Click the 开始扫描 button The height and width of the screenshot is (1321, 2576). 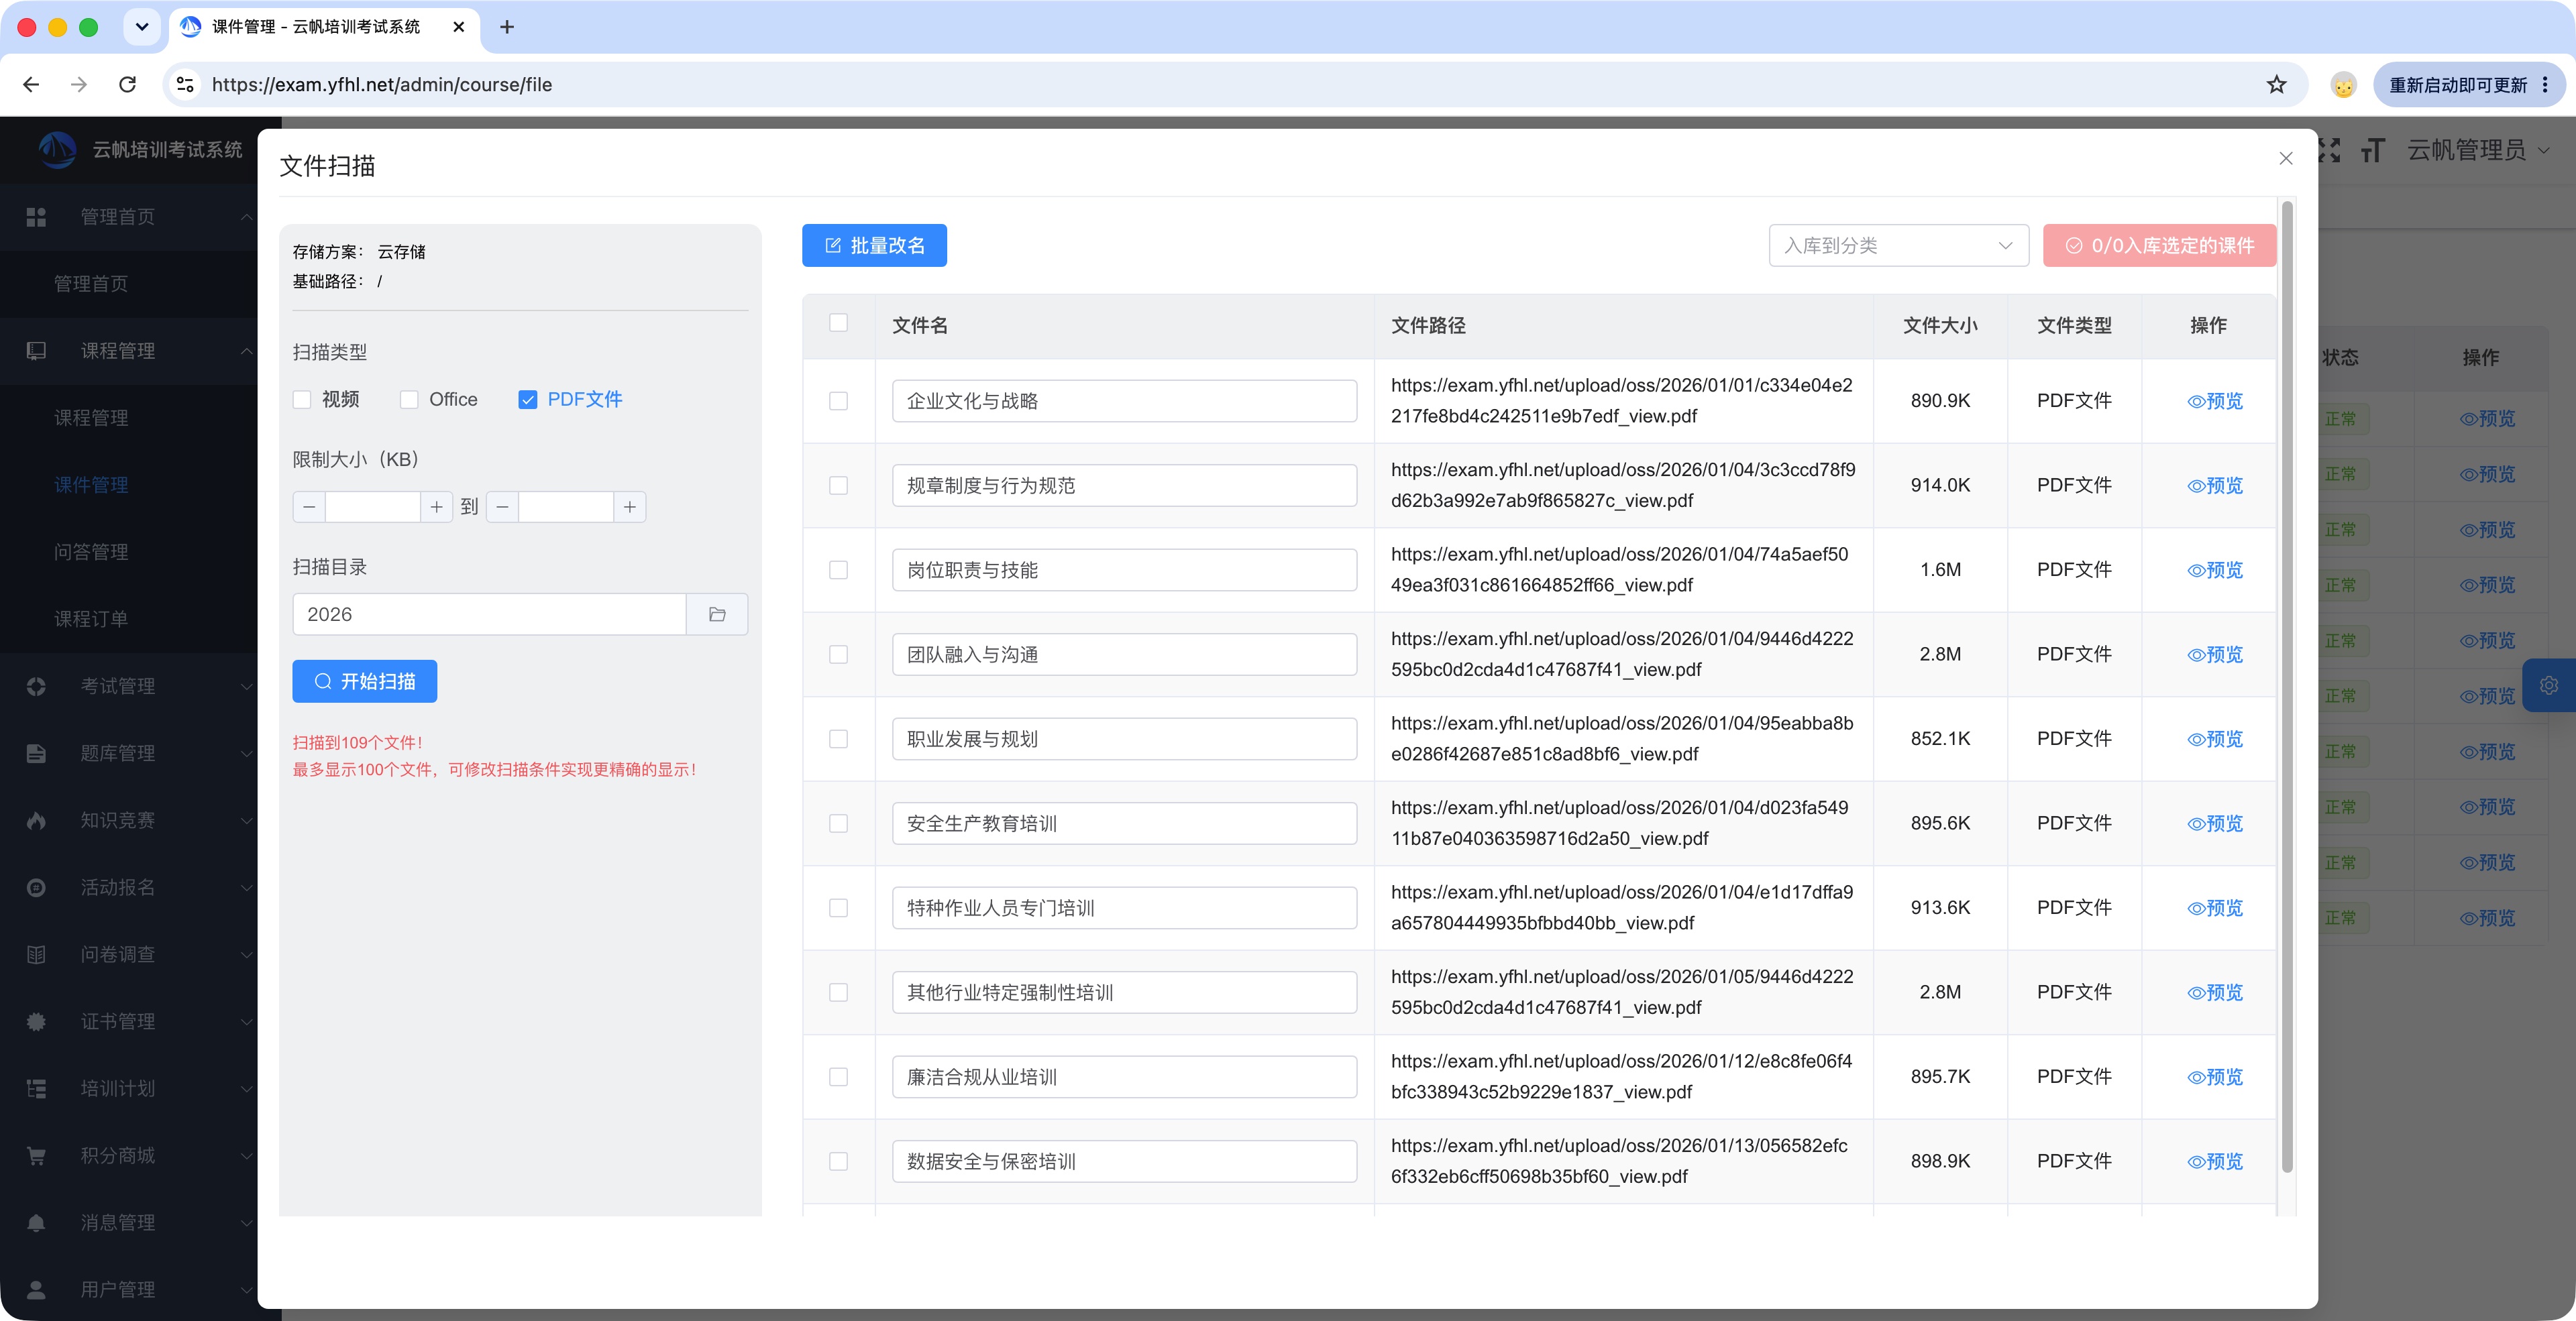pos(364,681)
